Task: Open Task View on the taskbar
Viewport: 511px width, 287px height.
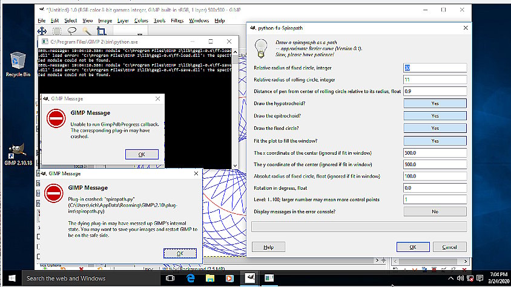Action: [170, 278]
